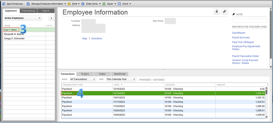Image resolution: width=273 pixels, height=123 pixels.
Task: Switch to the Payroll tab
Action: pyautogui.click(x=46, y=11)
